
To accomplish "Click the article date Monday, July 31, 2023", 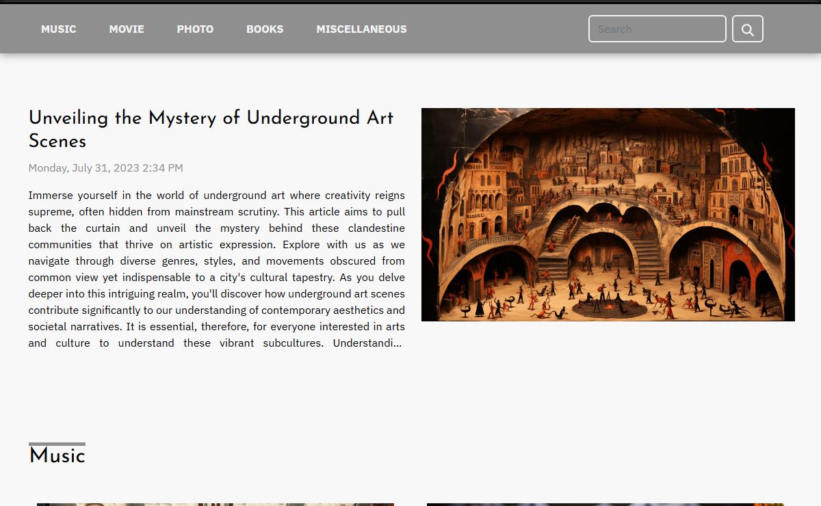I will 105,168.
